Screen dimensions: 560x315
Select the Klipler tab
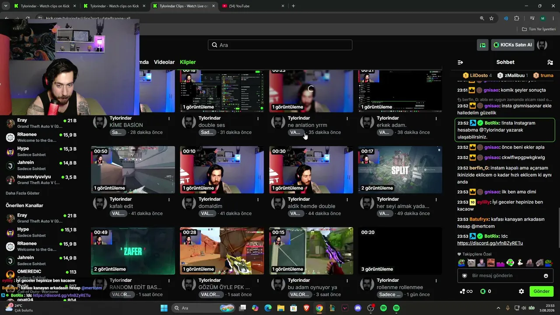pos(188,62)
